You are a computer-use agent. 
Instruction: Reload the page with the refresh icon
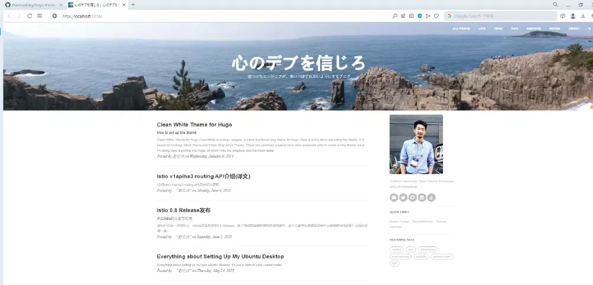pos(30,16)
